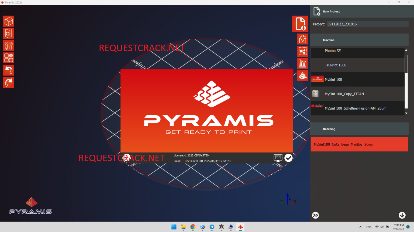414x232 pixels.
Task: Click the New Project document icon
Action: click(x=300, y=24)
